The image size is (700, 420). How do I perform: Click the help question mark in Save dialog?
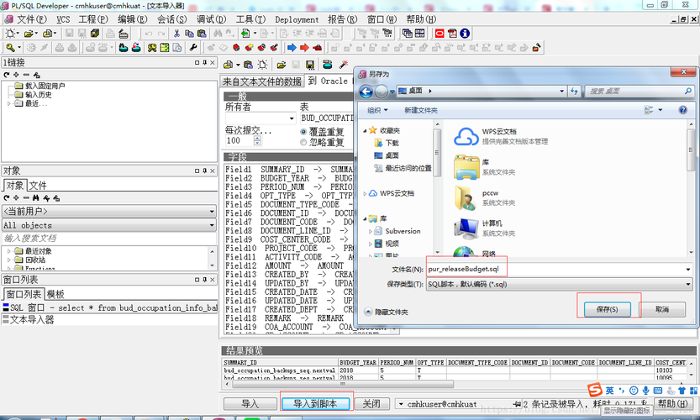click(682, 110)
